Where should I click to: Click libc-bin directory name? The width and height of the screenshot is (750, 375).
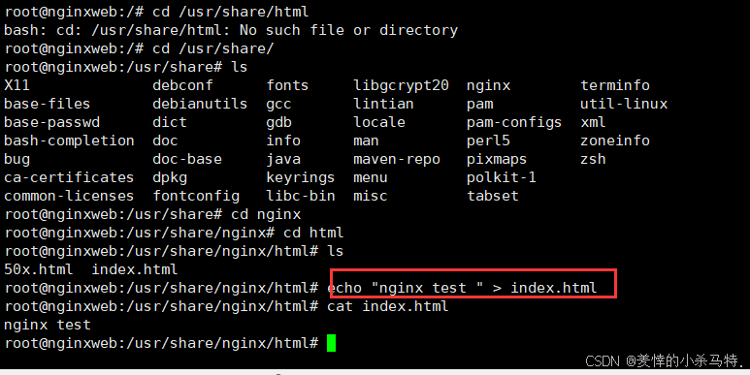[301, 196]
